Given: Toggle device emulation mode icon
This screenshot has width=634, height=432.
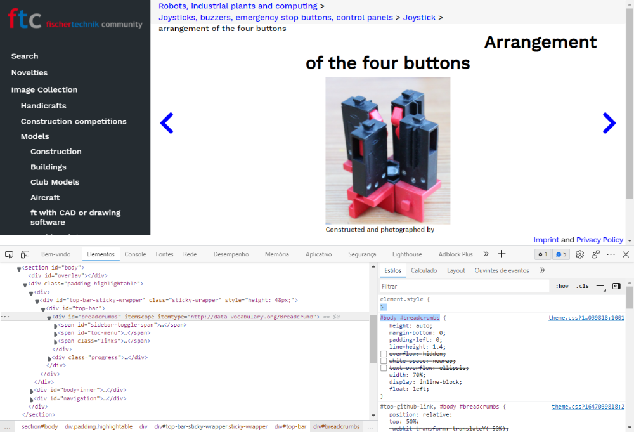Looking at the screenshot, I should [25, 254].
